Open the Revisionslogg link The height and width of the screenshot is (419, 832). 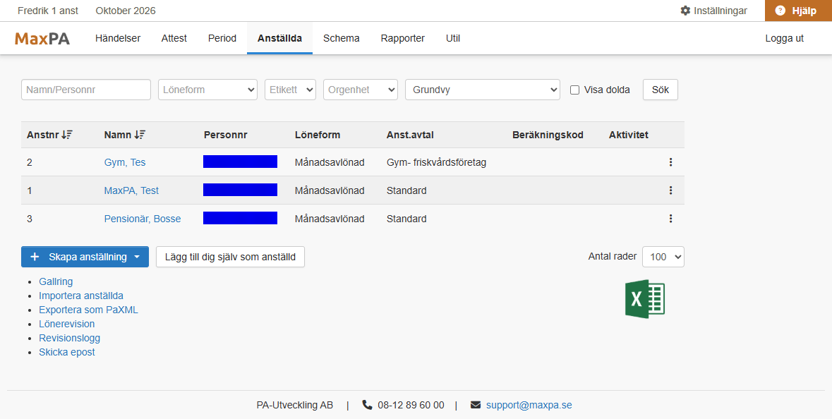(x=70, y=339)
